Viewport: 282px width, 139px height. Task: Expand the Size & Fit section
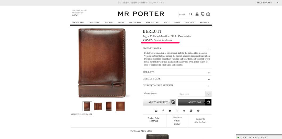click(177, 72)
